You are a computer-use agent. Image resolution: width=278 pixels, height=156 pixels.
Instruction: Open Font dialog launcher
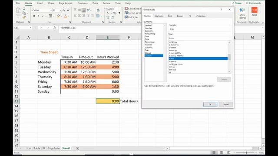pyautogui.click(x=70, y=22)
